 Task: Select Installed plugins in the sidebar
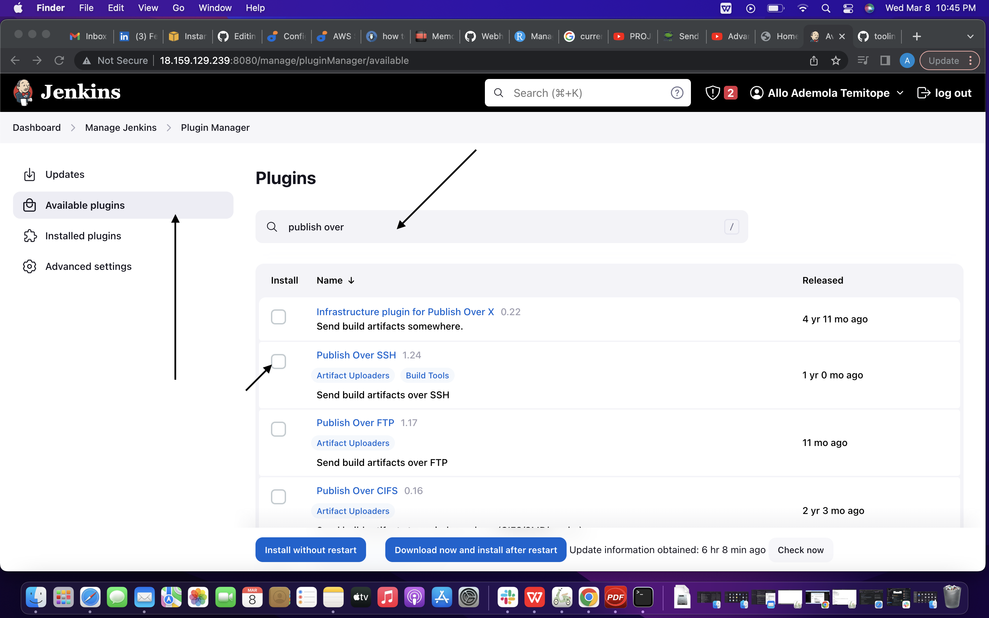click(83, 236)
